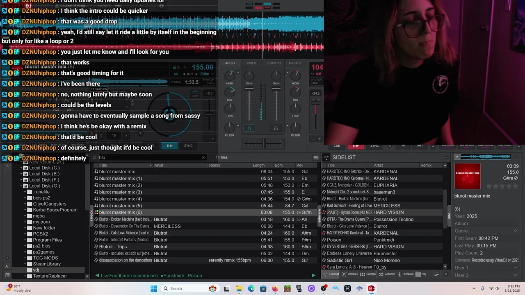The image size is (525, 295).
Task: Open the User 2 dropdown in info panel
Action: click(x=516, y=275)
